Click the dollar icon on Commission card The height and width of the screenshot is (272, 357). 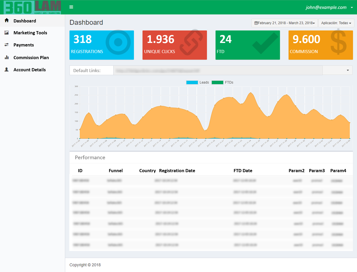pos(338,42)
